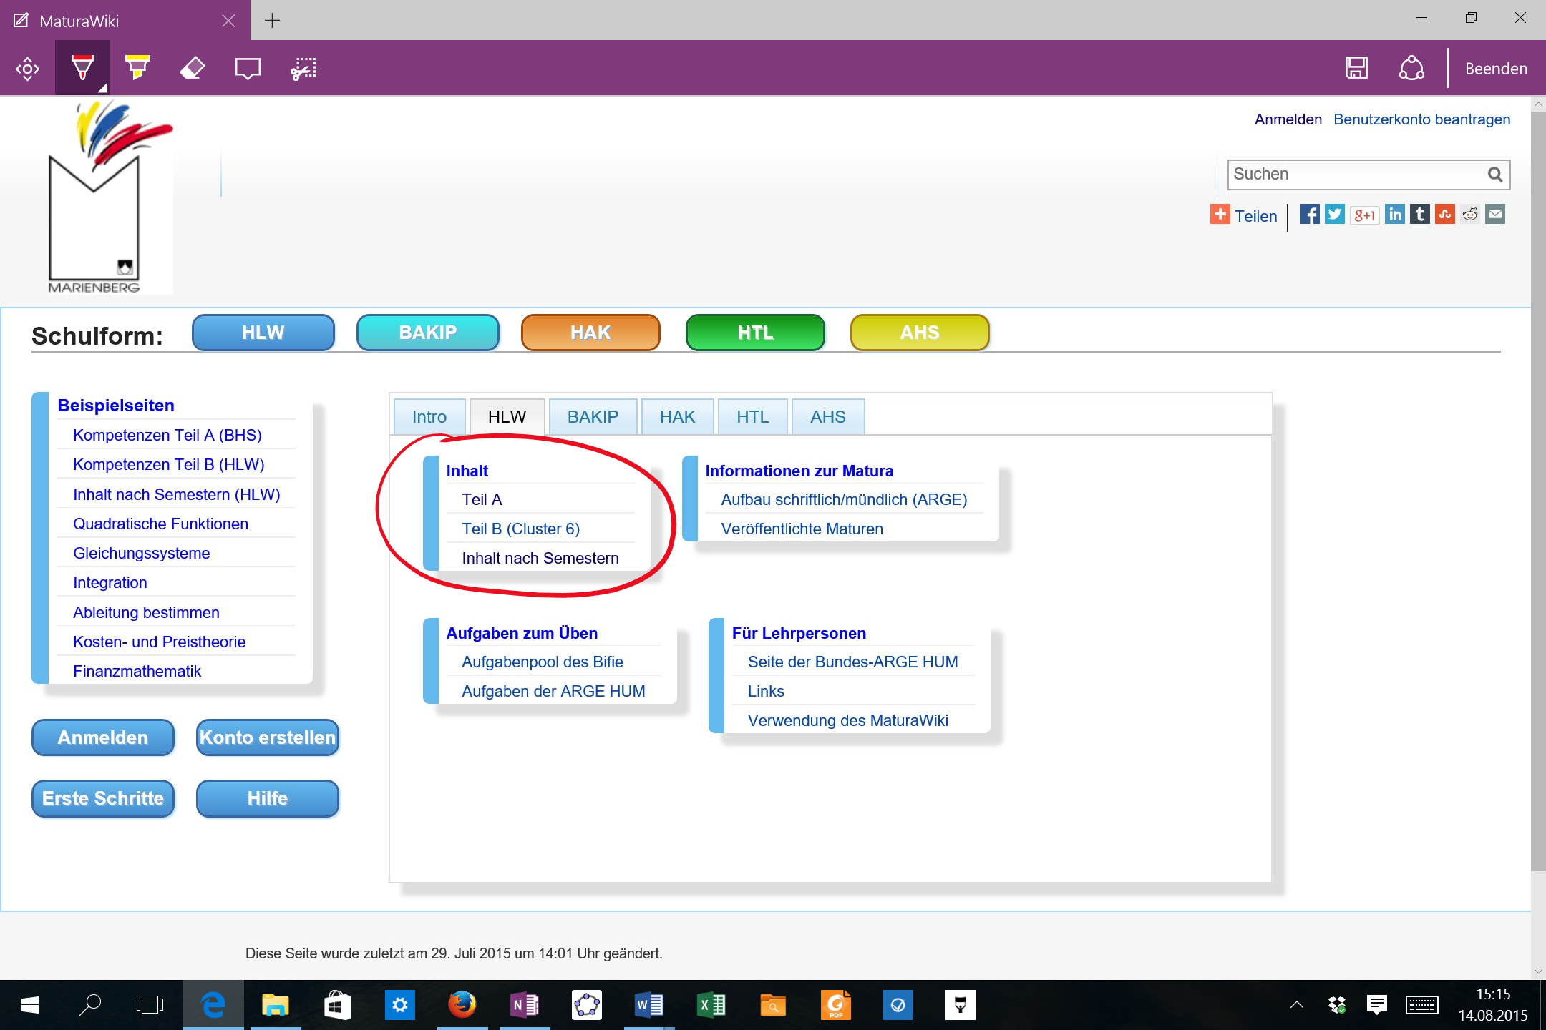
Task: Share page on LinkedIn
Action: (x=1395, y=215)
